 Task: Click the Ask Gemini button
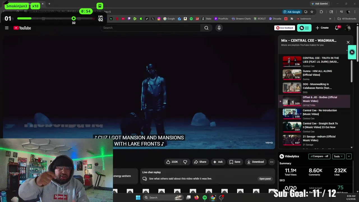[319, 4]
